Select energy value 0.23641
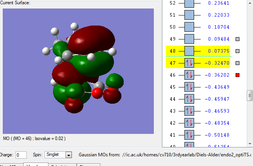 pyautogui.click(x=219, y=3)
